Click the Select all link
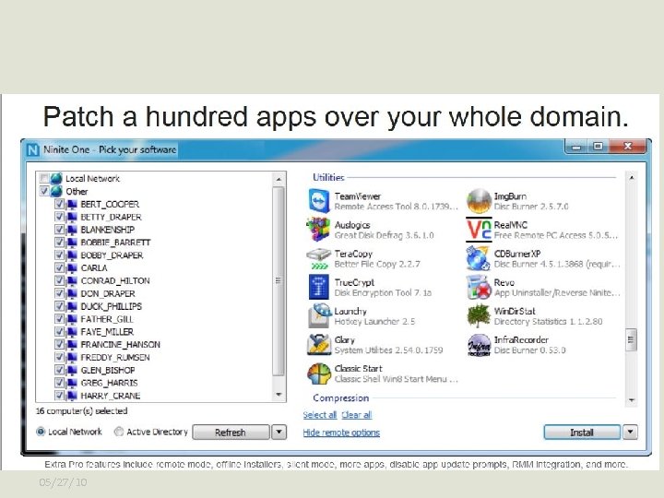The width and height of the screenshot is (664, 498). pos(320,415)
